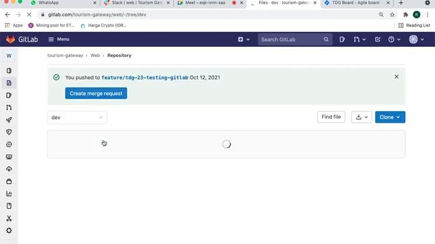Go back in browser history

click(7, 15)
